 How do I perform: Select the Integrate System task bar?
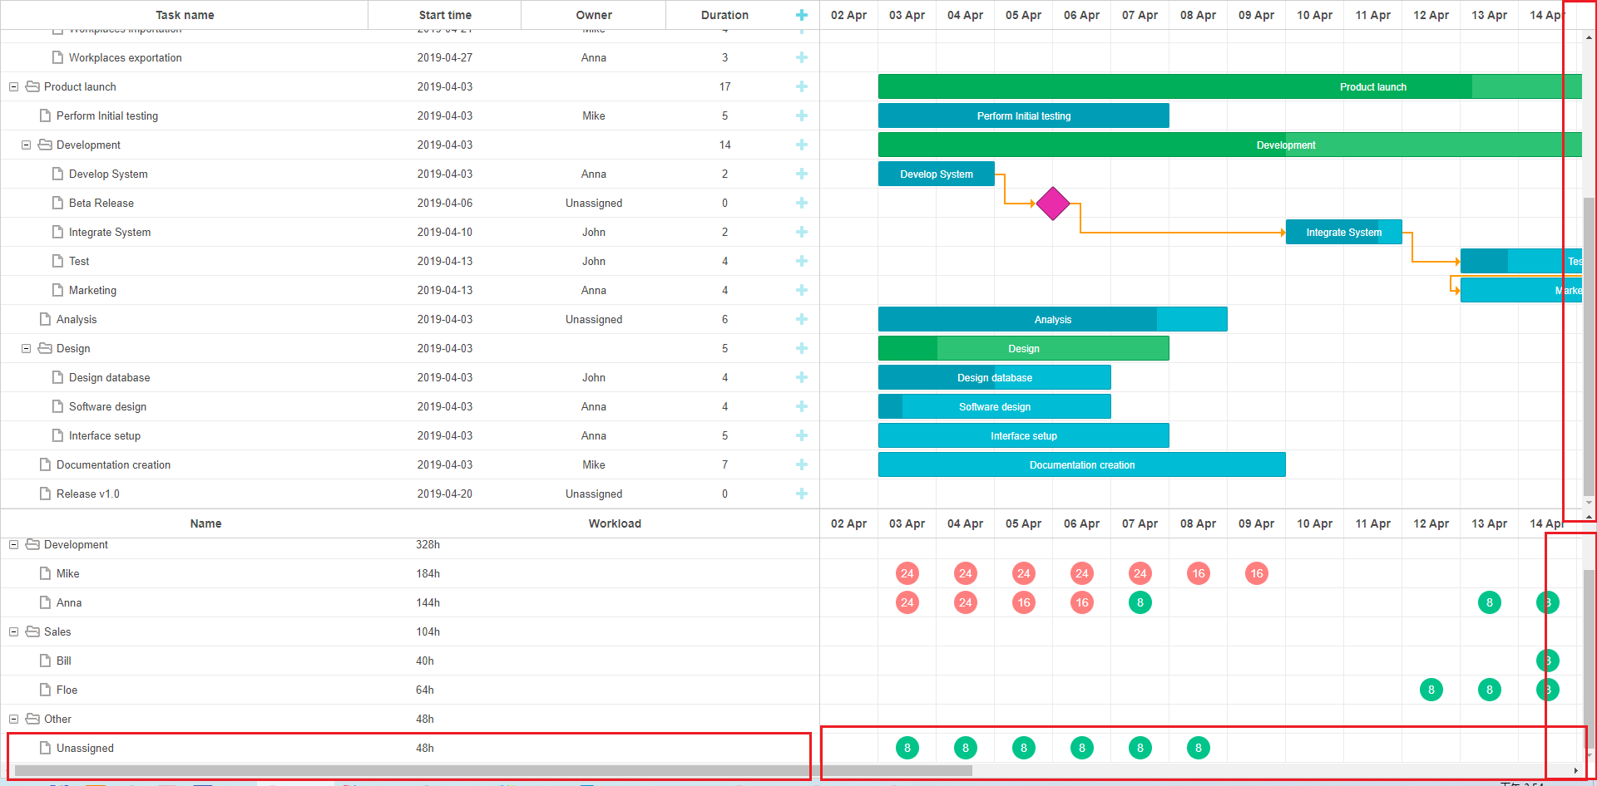click(x=1342, y=232)
